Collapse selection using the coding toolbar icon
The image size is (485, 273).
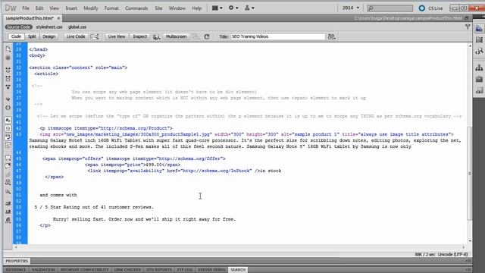click(8, 79)
